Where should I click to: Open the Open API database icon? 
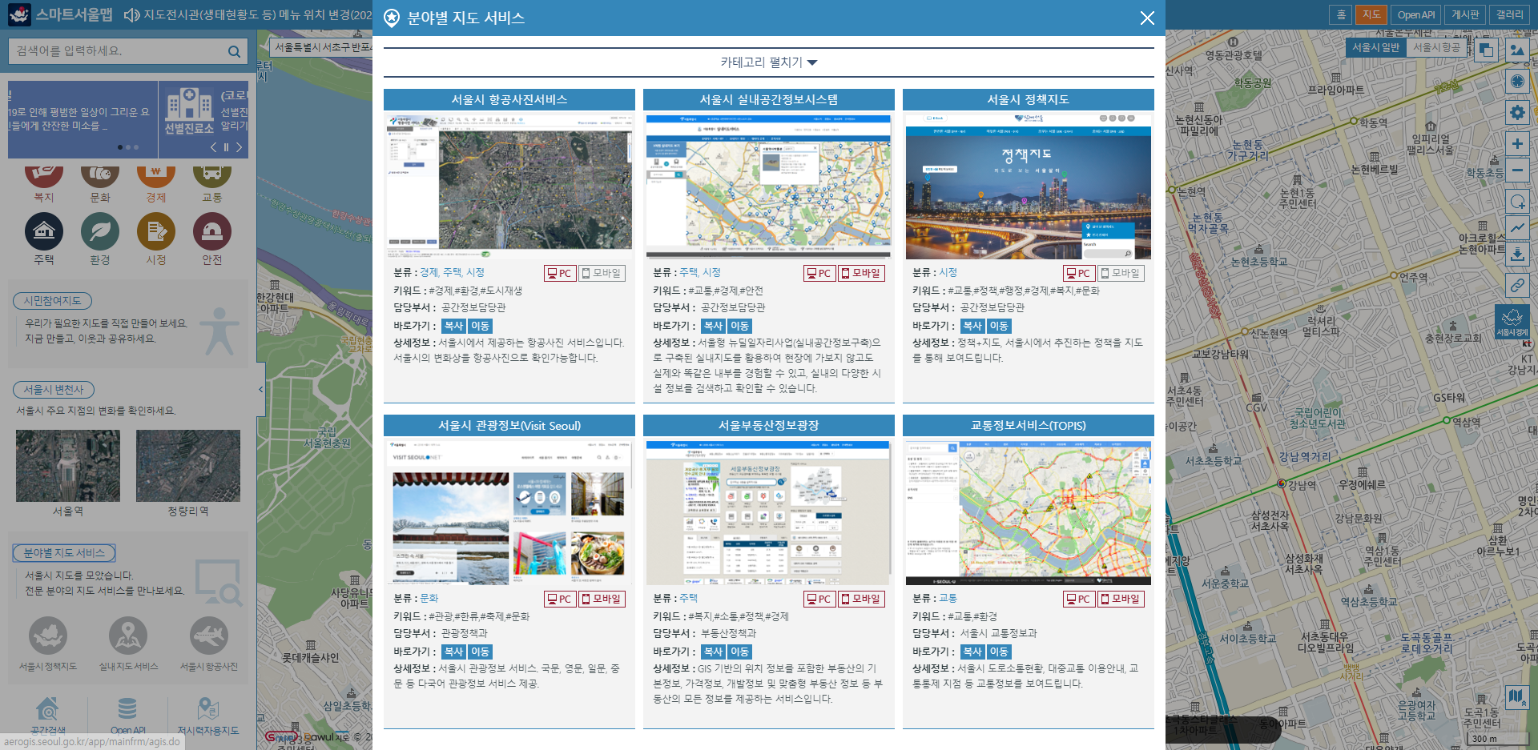click(127, 709)
